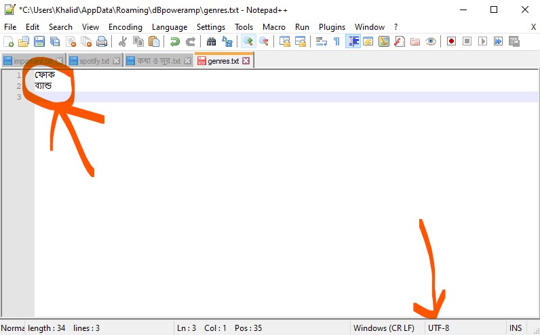Toggle the indent guide button
The width and height of the screenshot is (540, 335).
tap(353, 41)
